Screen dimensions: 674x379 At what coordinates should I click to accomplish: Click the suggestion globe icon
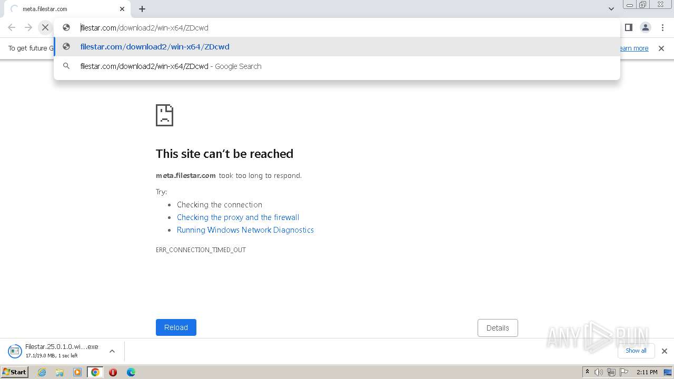tap(66, 47)
